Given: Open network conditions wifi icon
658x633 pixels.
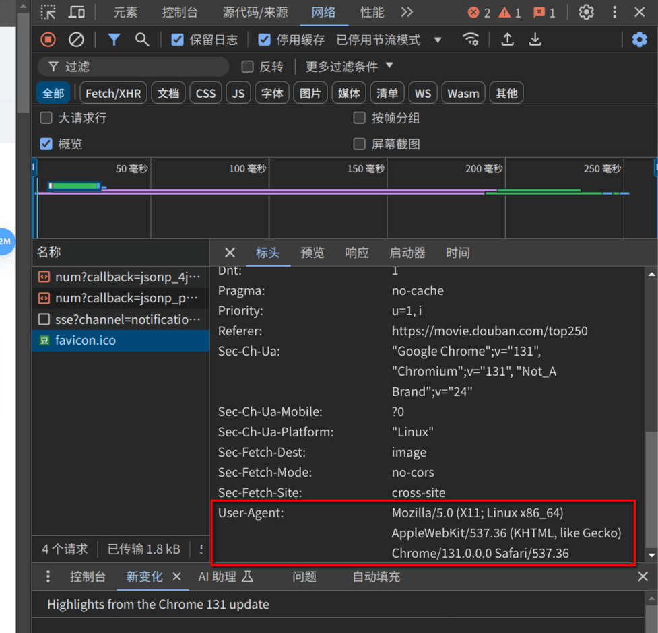Looking at the screenshot, I should click(471, 40).
